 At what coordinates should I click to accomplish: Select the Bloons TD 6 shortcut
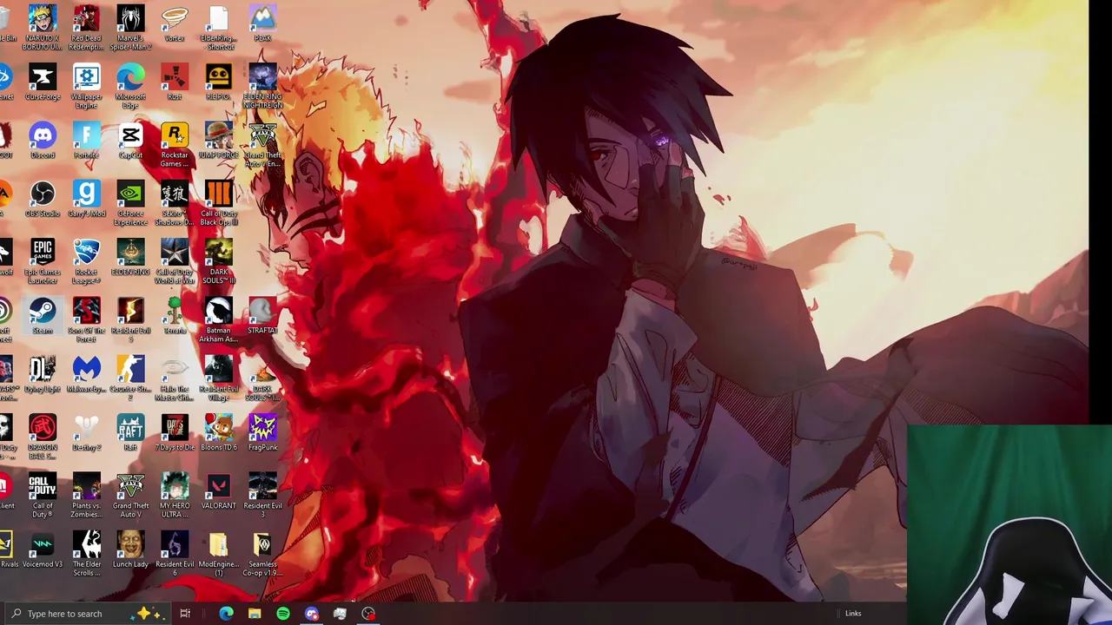(x=218, y=432)
